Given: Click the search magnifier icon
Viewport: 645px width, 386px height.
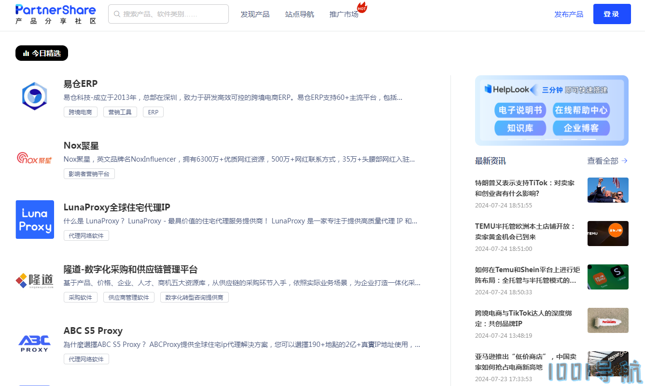Looking at the screenshot, I should click(117, 14).
